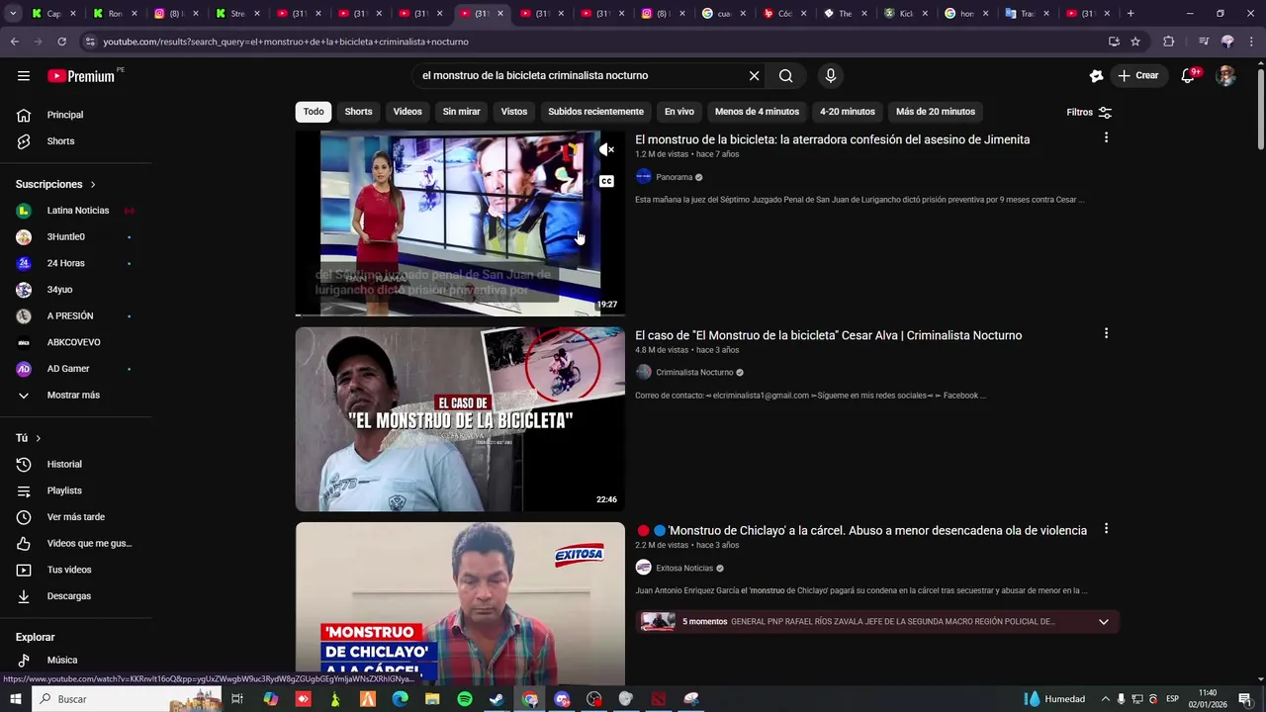Open ABKCOVEVO subscription
This screenshot has width=1266, height=712.
point(76,342)
